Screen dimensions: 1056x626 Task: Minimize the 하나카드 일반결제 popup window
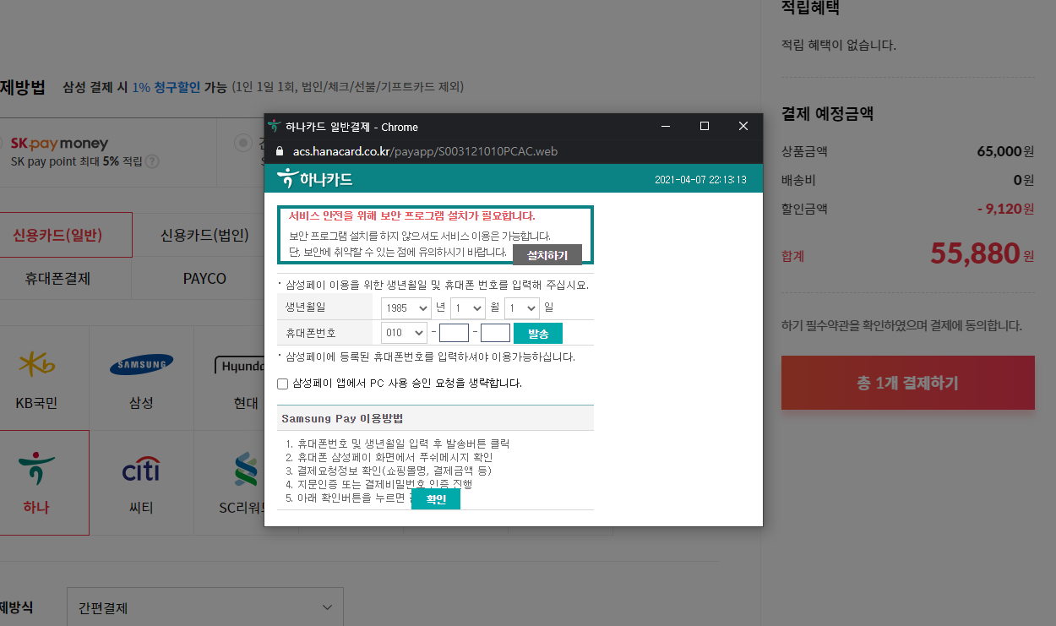tap(667, 127)
